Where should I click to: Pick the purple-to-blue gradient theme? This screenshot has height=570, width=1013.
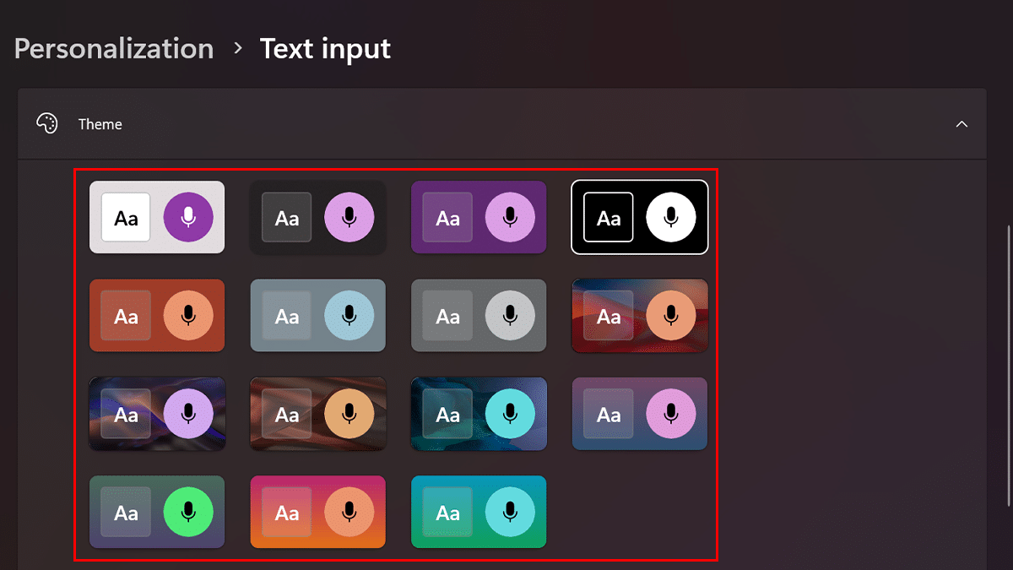point(640,414)
